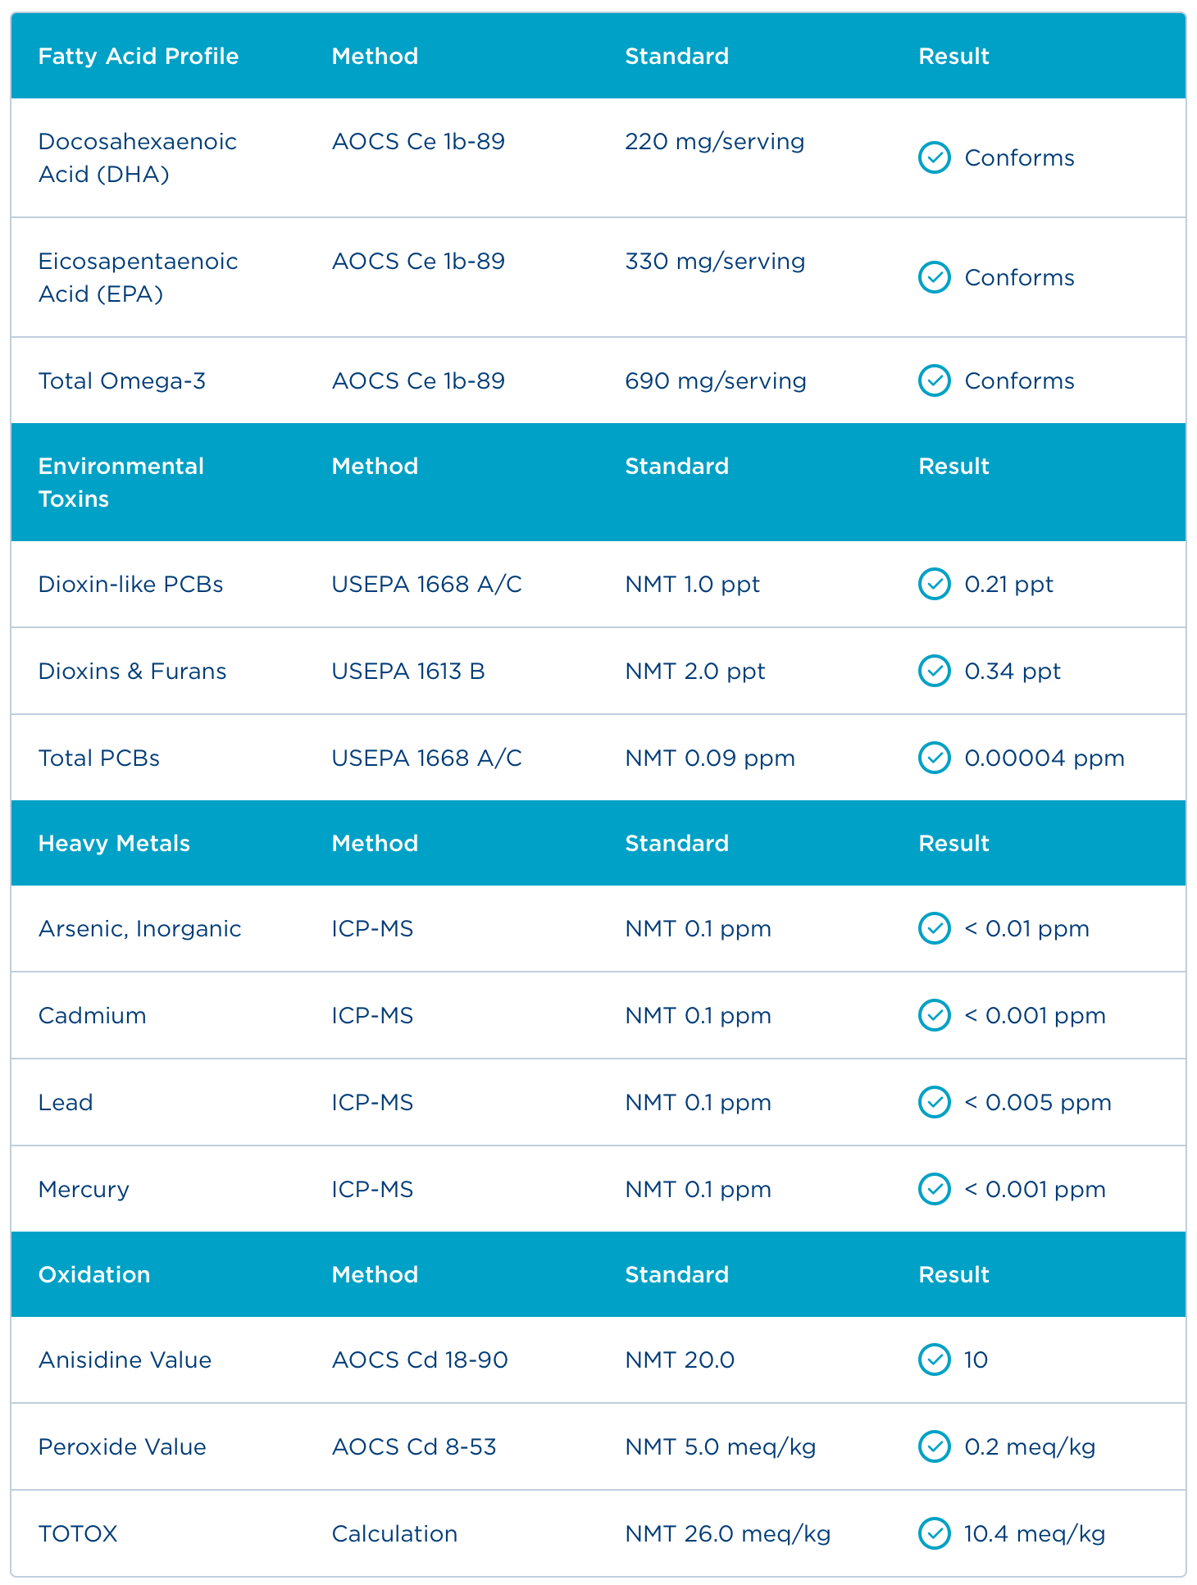The image size is (1197, 1585).
Task: Click the Arsenic result checkmark icon
Action: click(x=934, y=928)
